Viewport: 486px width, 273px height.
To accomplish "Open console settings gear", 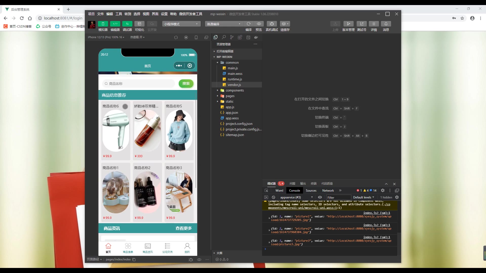I will pyautogui.click(x=397, y=197).
